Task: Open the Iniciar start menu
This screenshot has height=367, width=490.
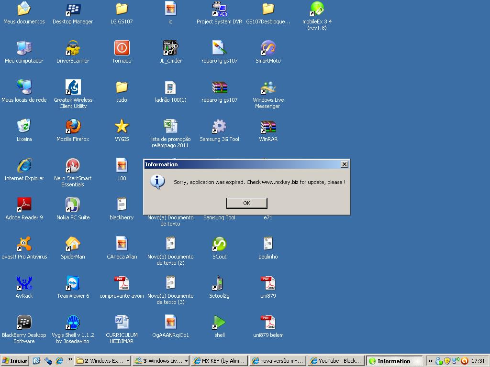Action: [15, 361]
